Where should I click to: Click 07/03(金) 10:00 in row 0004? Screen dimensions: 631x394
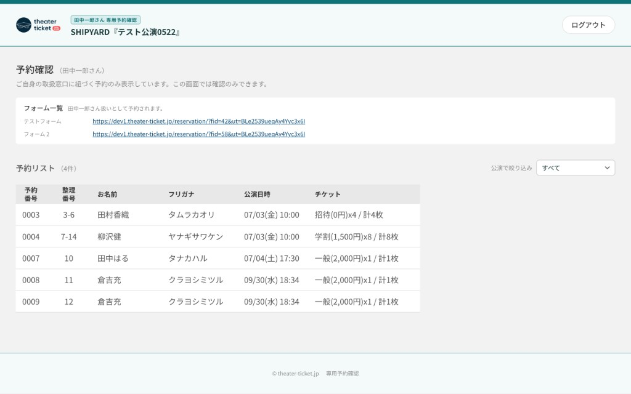click(x=272, y=236)
